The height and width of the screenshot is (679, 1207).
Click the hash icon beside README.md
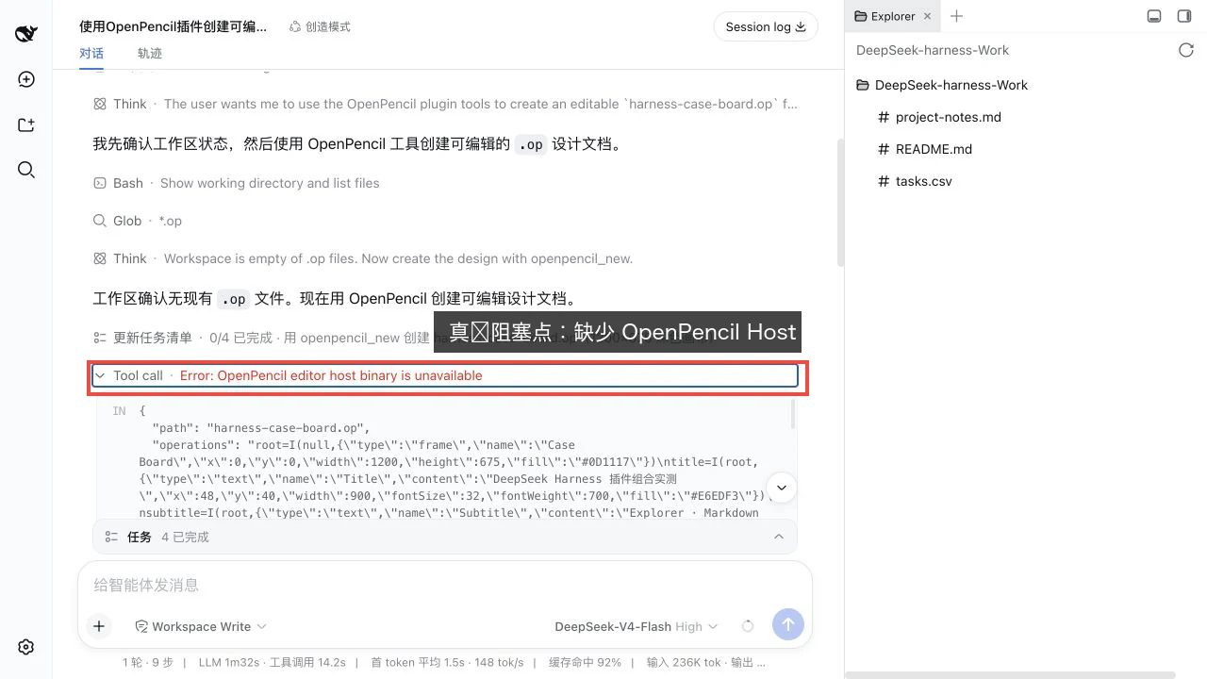click(x=884, y=149)
